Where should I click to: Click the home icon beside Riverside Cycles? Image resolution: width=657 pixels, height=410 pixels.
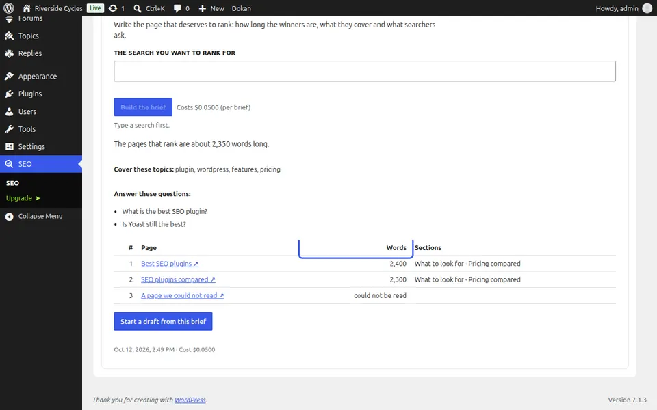(x=27, y=8)
